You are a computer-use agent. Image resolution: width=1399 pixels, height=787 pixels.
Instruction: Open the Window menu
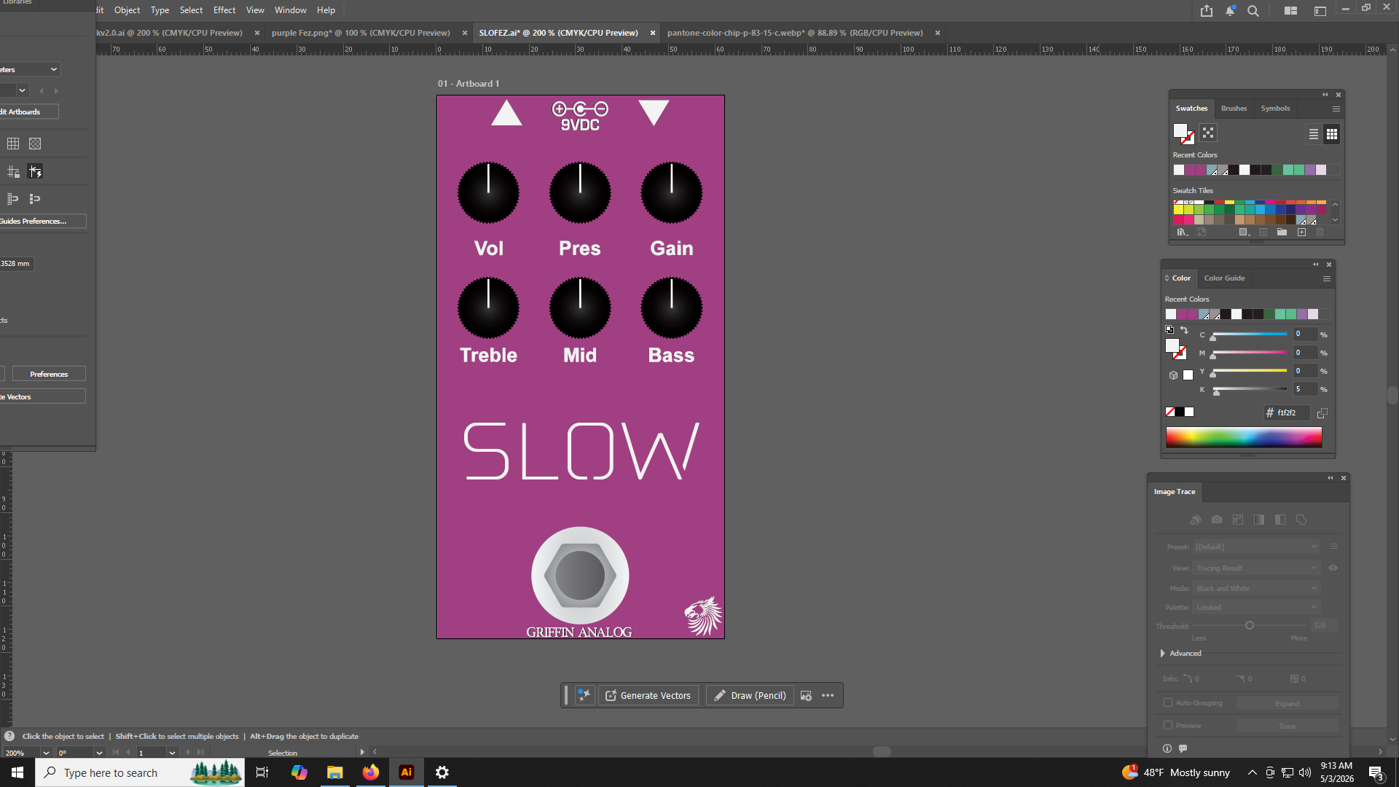pos(290,10)
